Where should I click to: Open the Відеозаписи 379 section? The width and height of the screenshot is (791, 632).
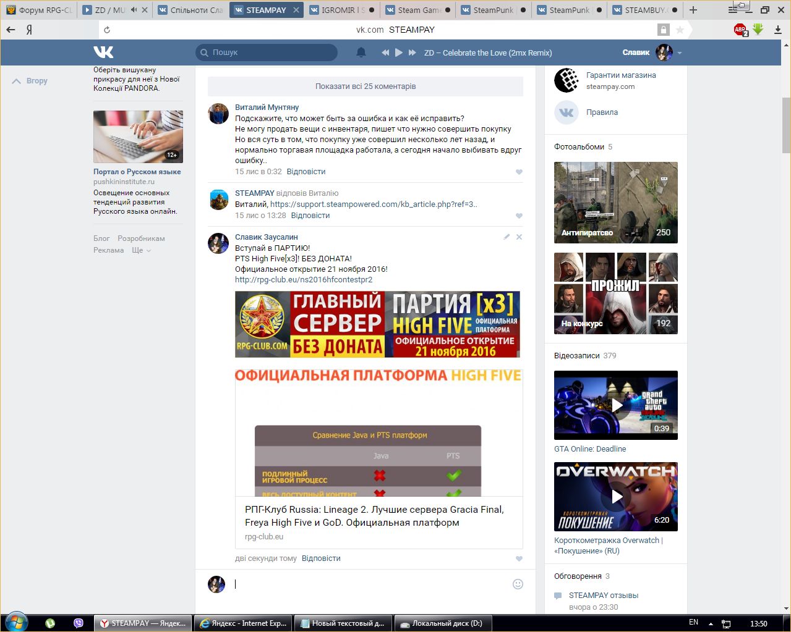pos(585,356)
